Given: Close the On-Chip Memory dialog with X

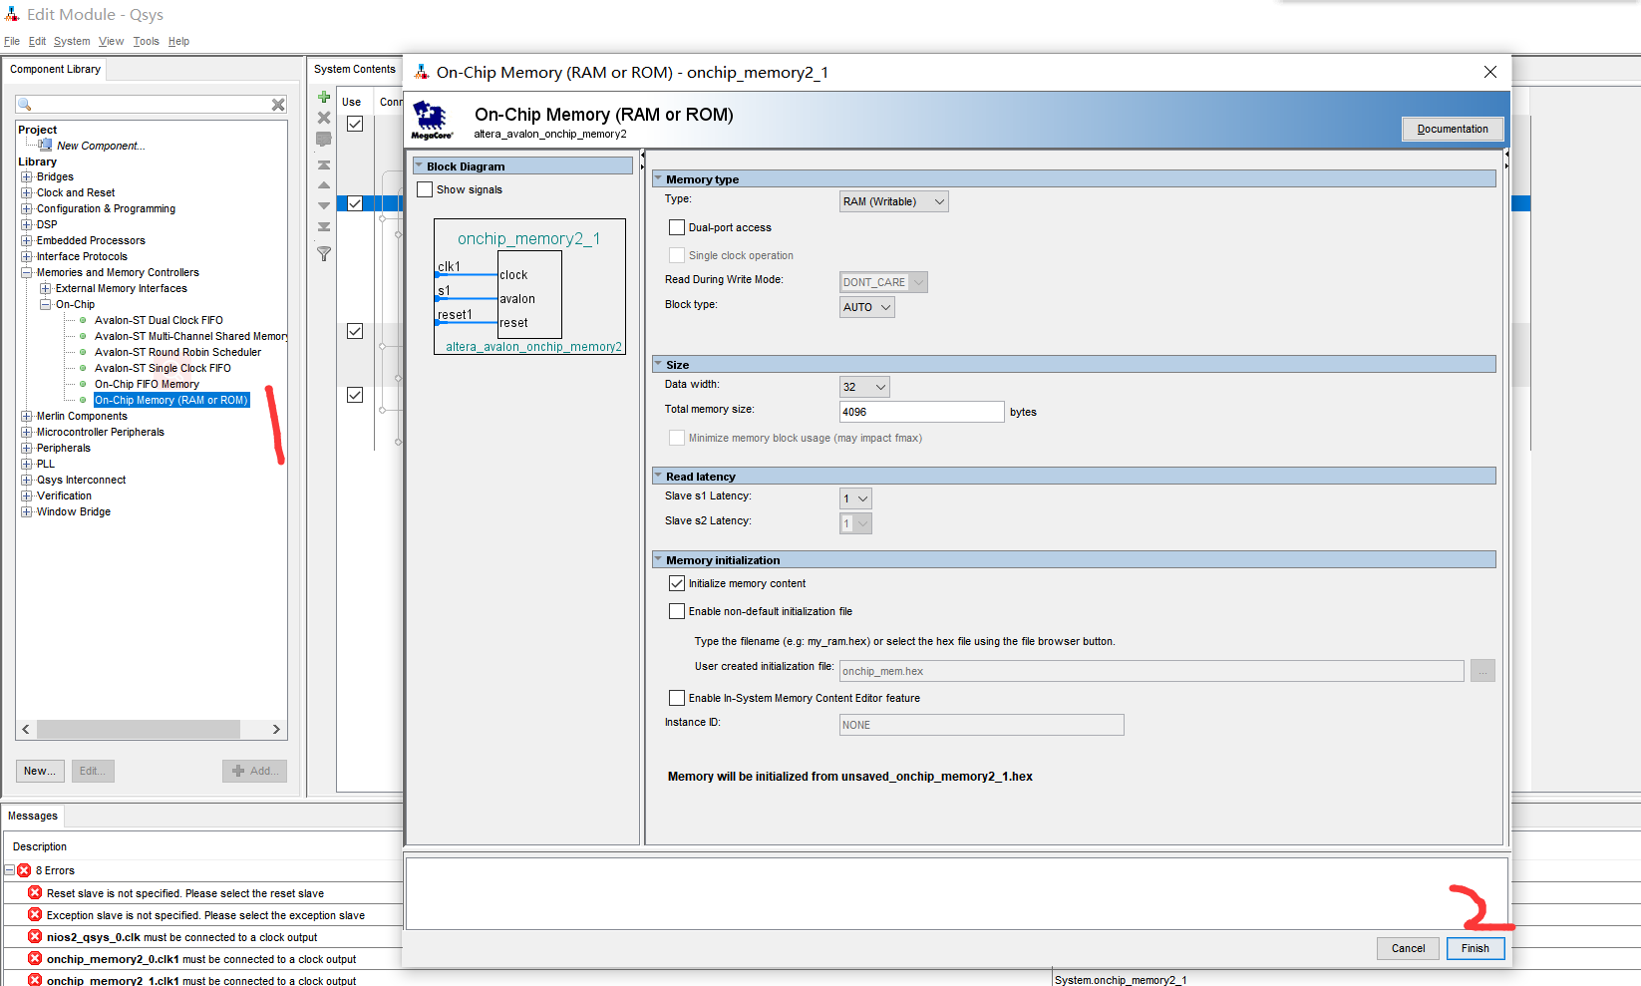Looking at the screenshot, I should click(x=1490, y=72).
